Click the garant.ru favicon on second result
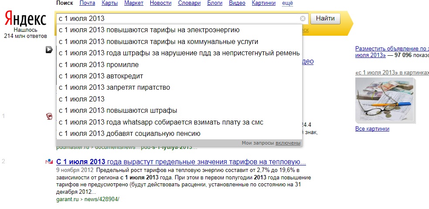Viewport: 429px width, 209px height. tap(49, 162)
